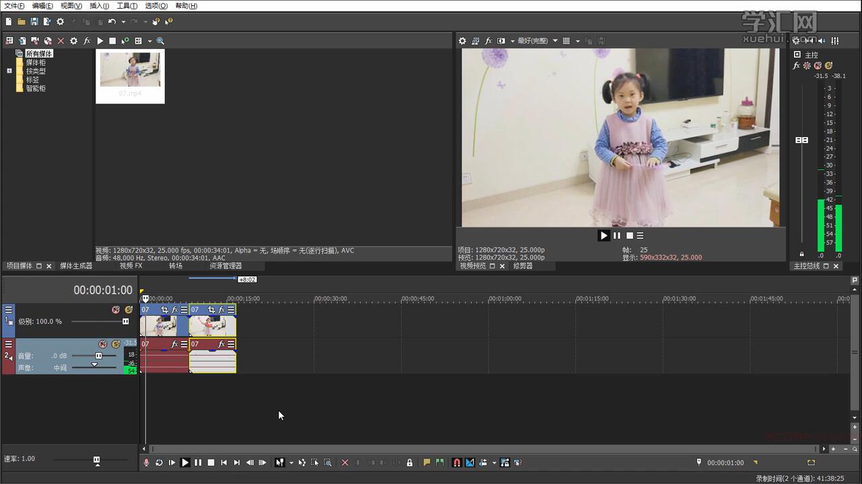Open the video output FX in preview toolbar

pos(489,41)
